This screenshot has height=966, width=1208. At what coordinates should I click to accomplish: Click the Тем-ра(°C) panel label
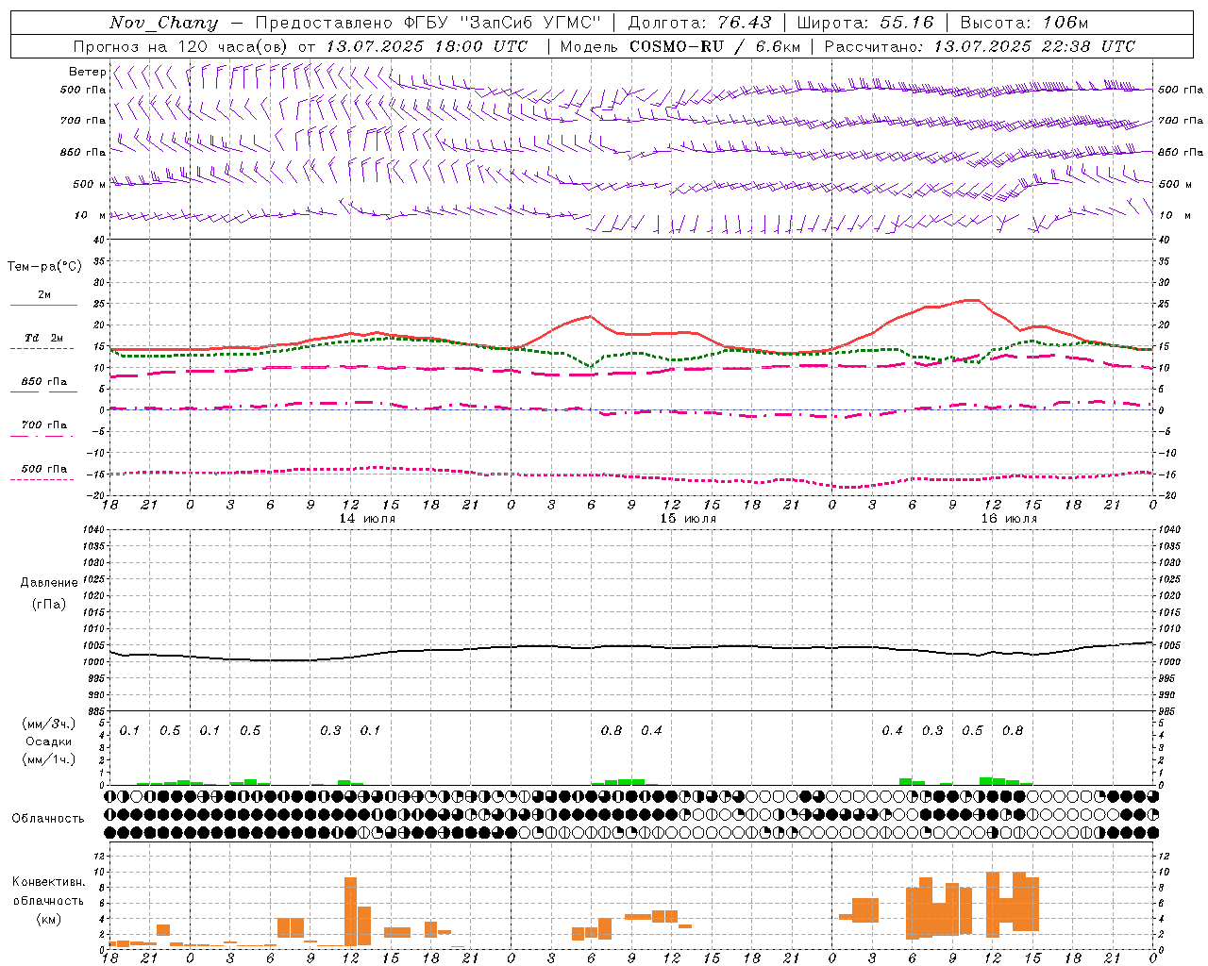44,267
